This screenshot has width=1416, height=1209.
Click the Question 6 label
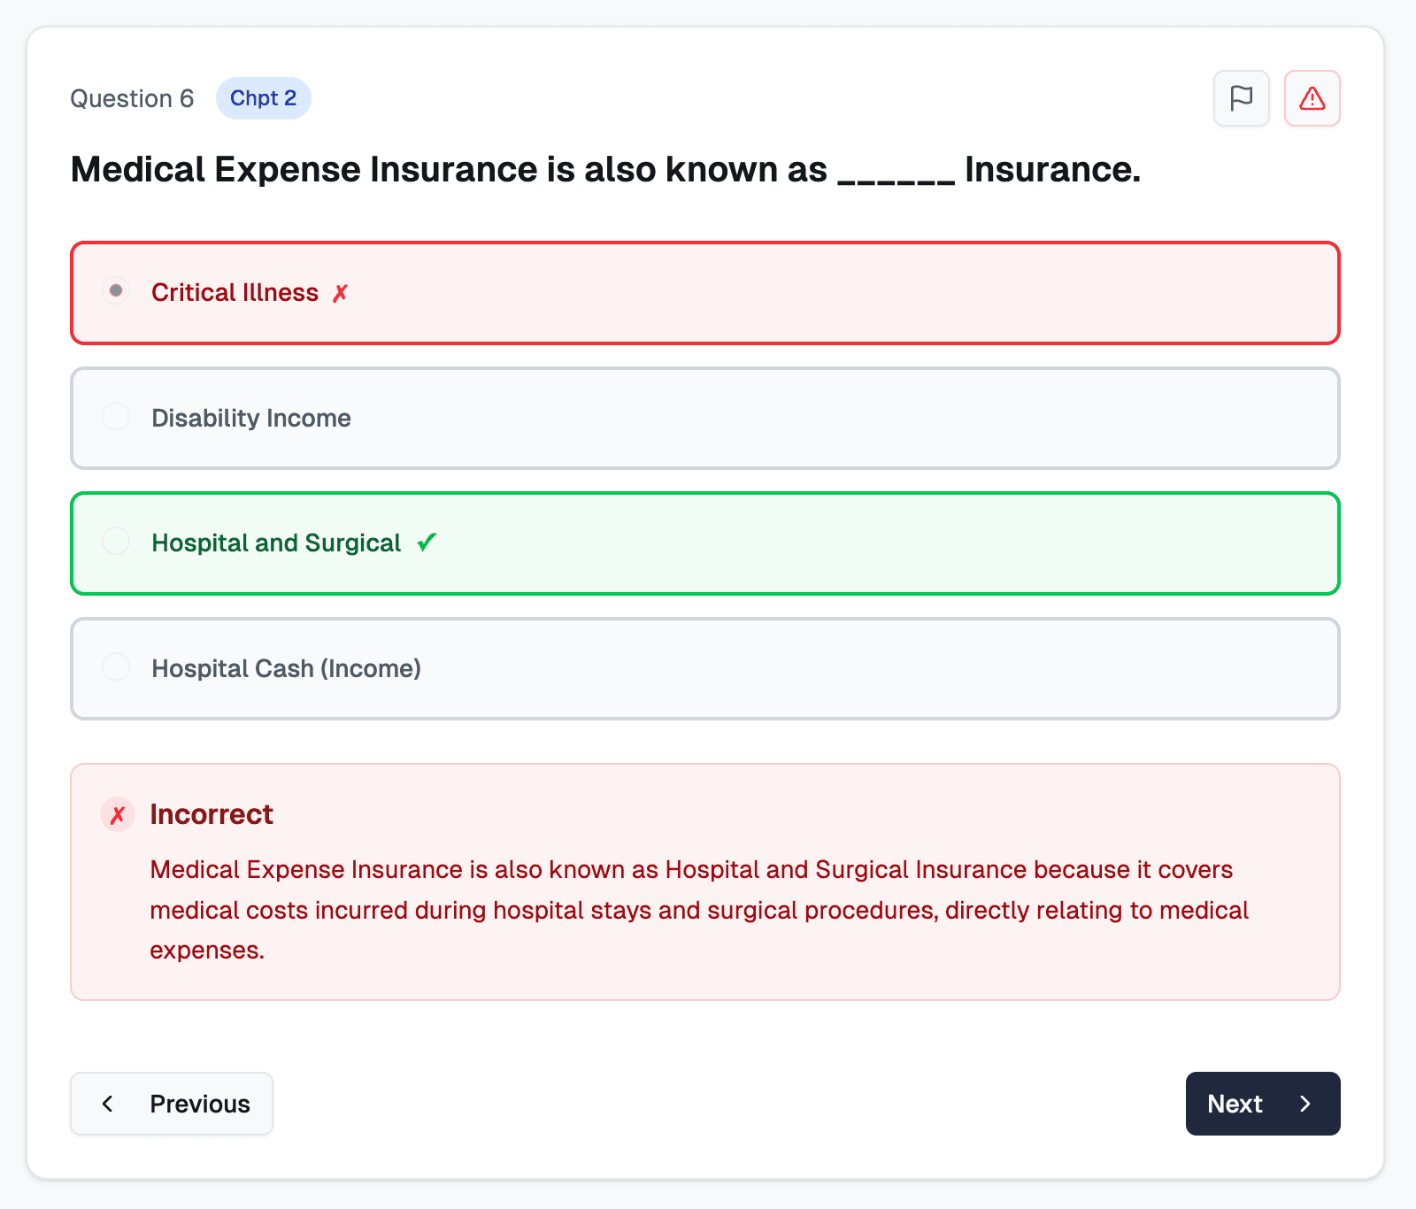(133, 98)
